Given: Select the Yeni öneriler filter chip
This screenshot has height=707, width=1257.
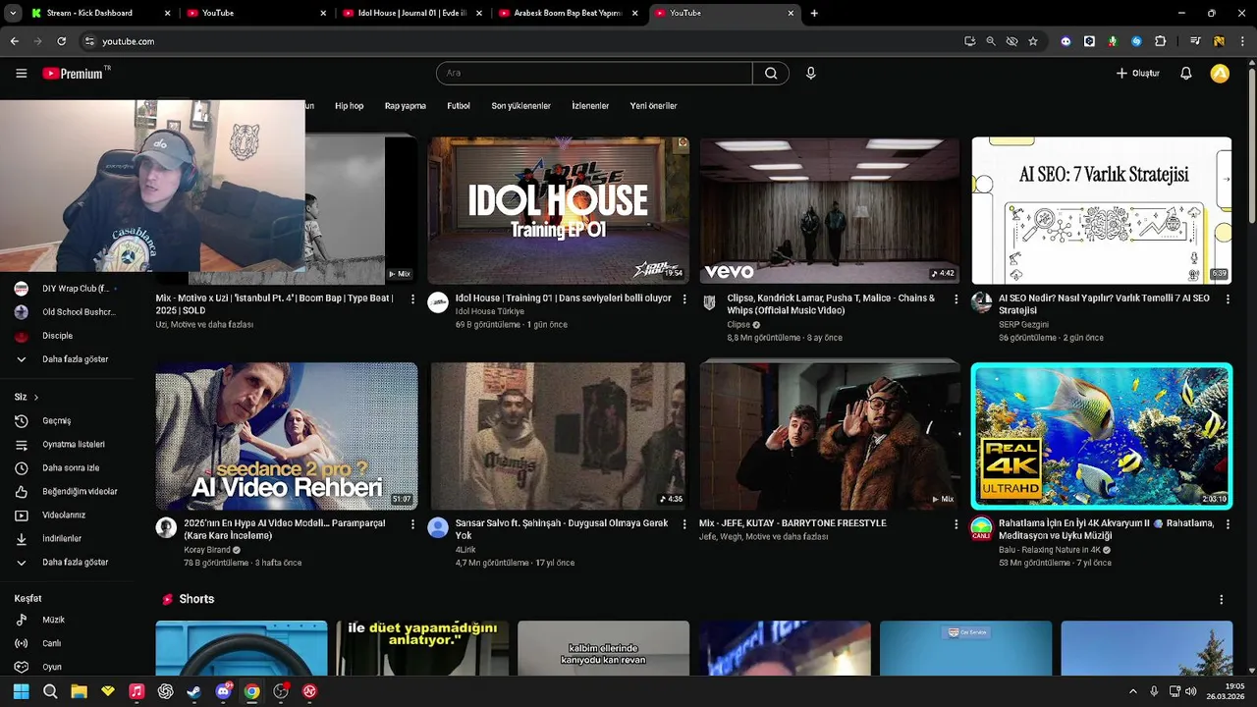Looking at the screenshot, I should point(653,105).
